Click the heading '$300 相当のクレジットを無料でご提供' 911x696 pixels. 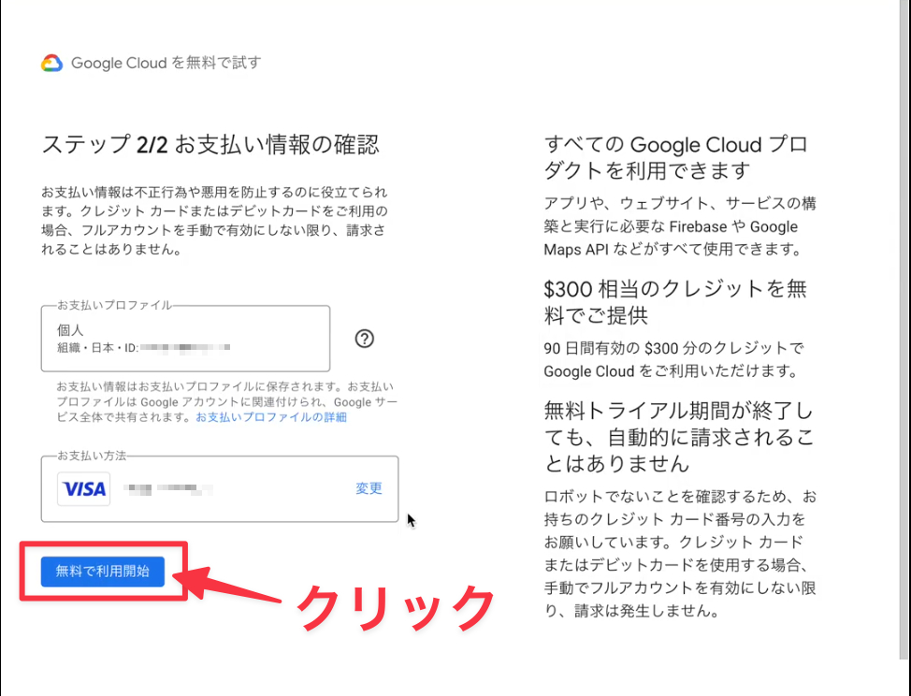[x=674, y=301]
